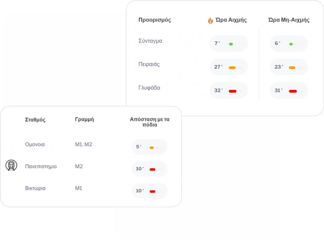This screenshot has width=324, height=240.
Task: Select the Πειραιάς destination label
Action: point(149,64)
